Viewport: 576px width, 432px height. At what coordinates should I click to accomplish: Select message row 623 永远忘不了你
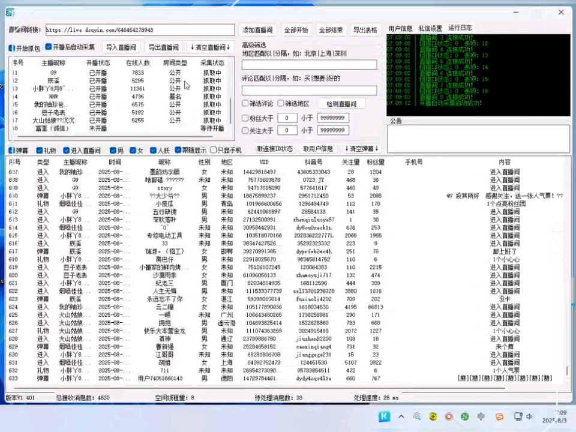[x=286, y=299]
